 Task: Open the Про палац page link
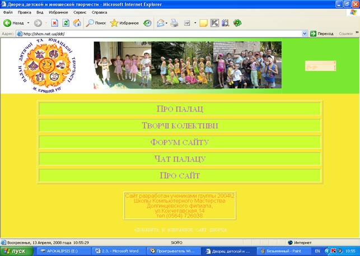[180, 109]
